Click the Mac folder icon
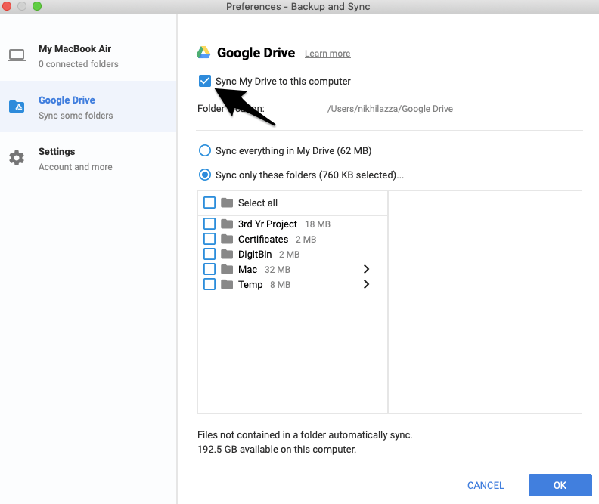 click(x=227, y=269)
